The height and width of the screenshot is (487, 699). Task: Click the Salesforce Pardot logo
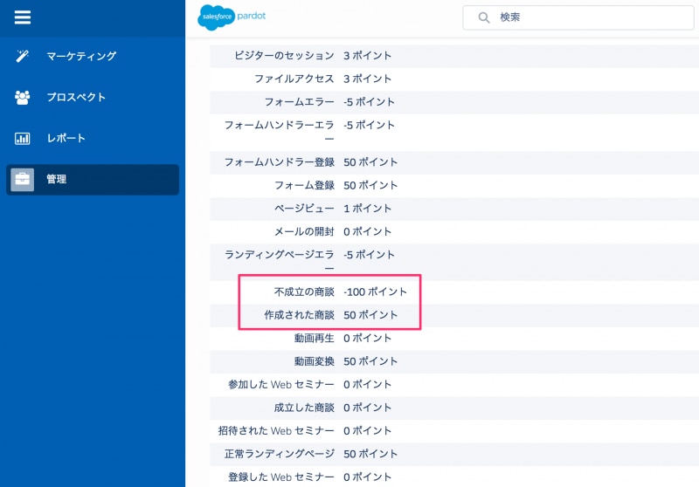[232, 17]
